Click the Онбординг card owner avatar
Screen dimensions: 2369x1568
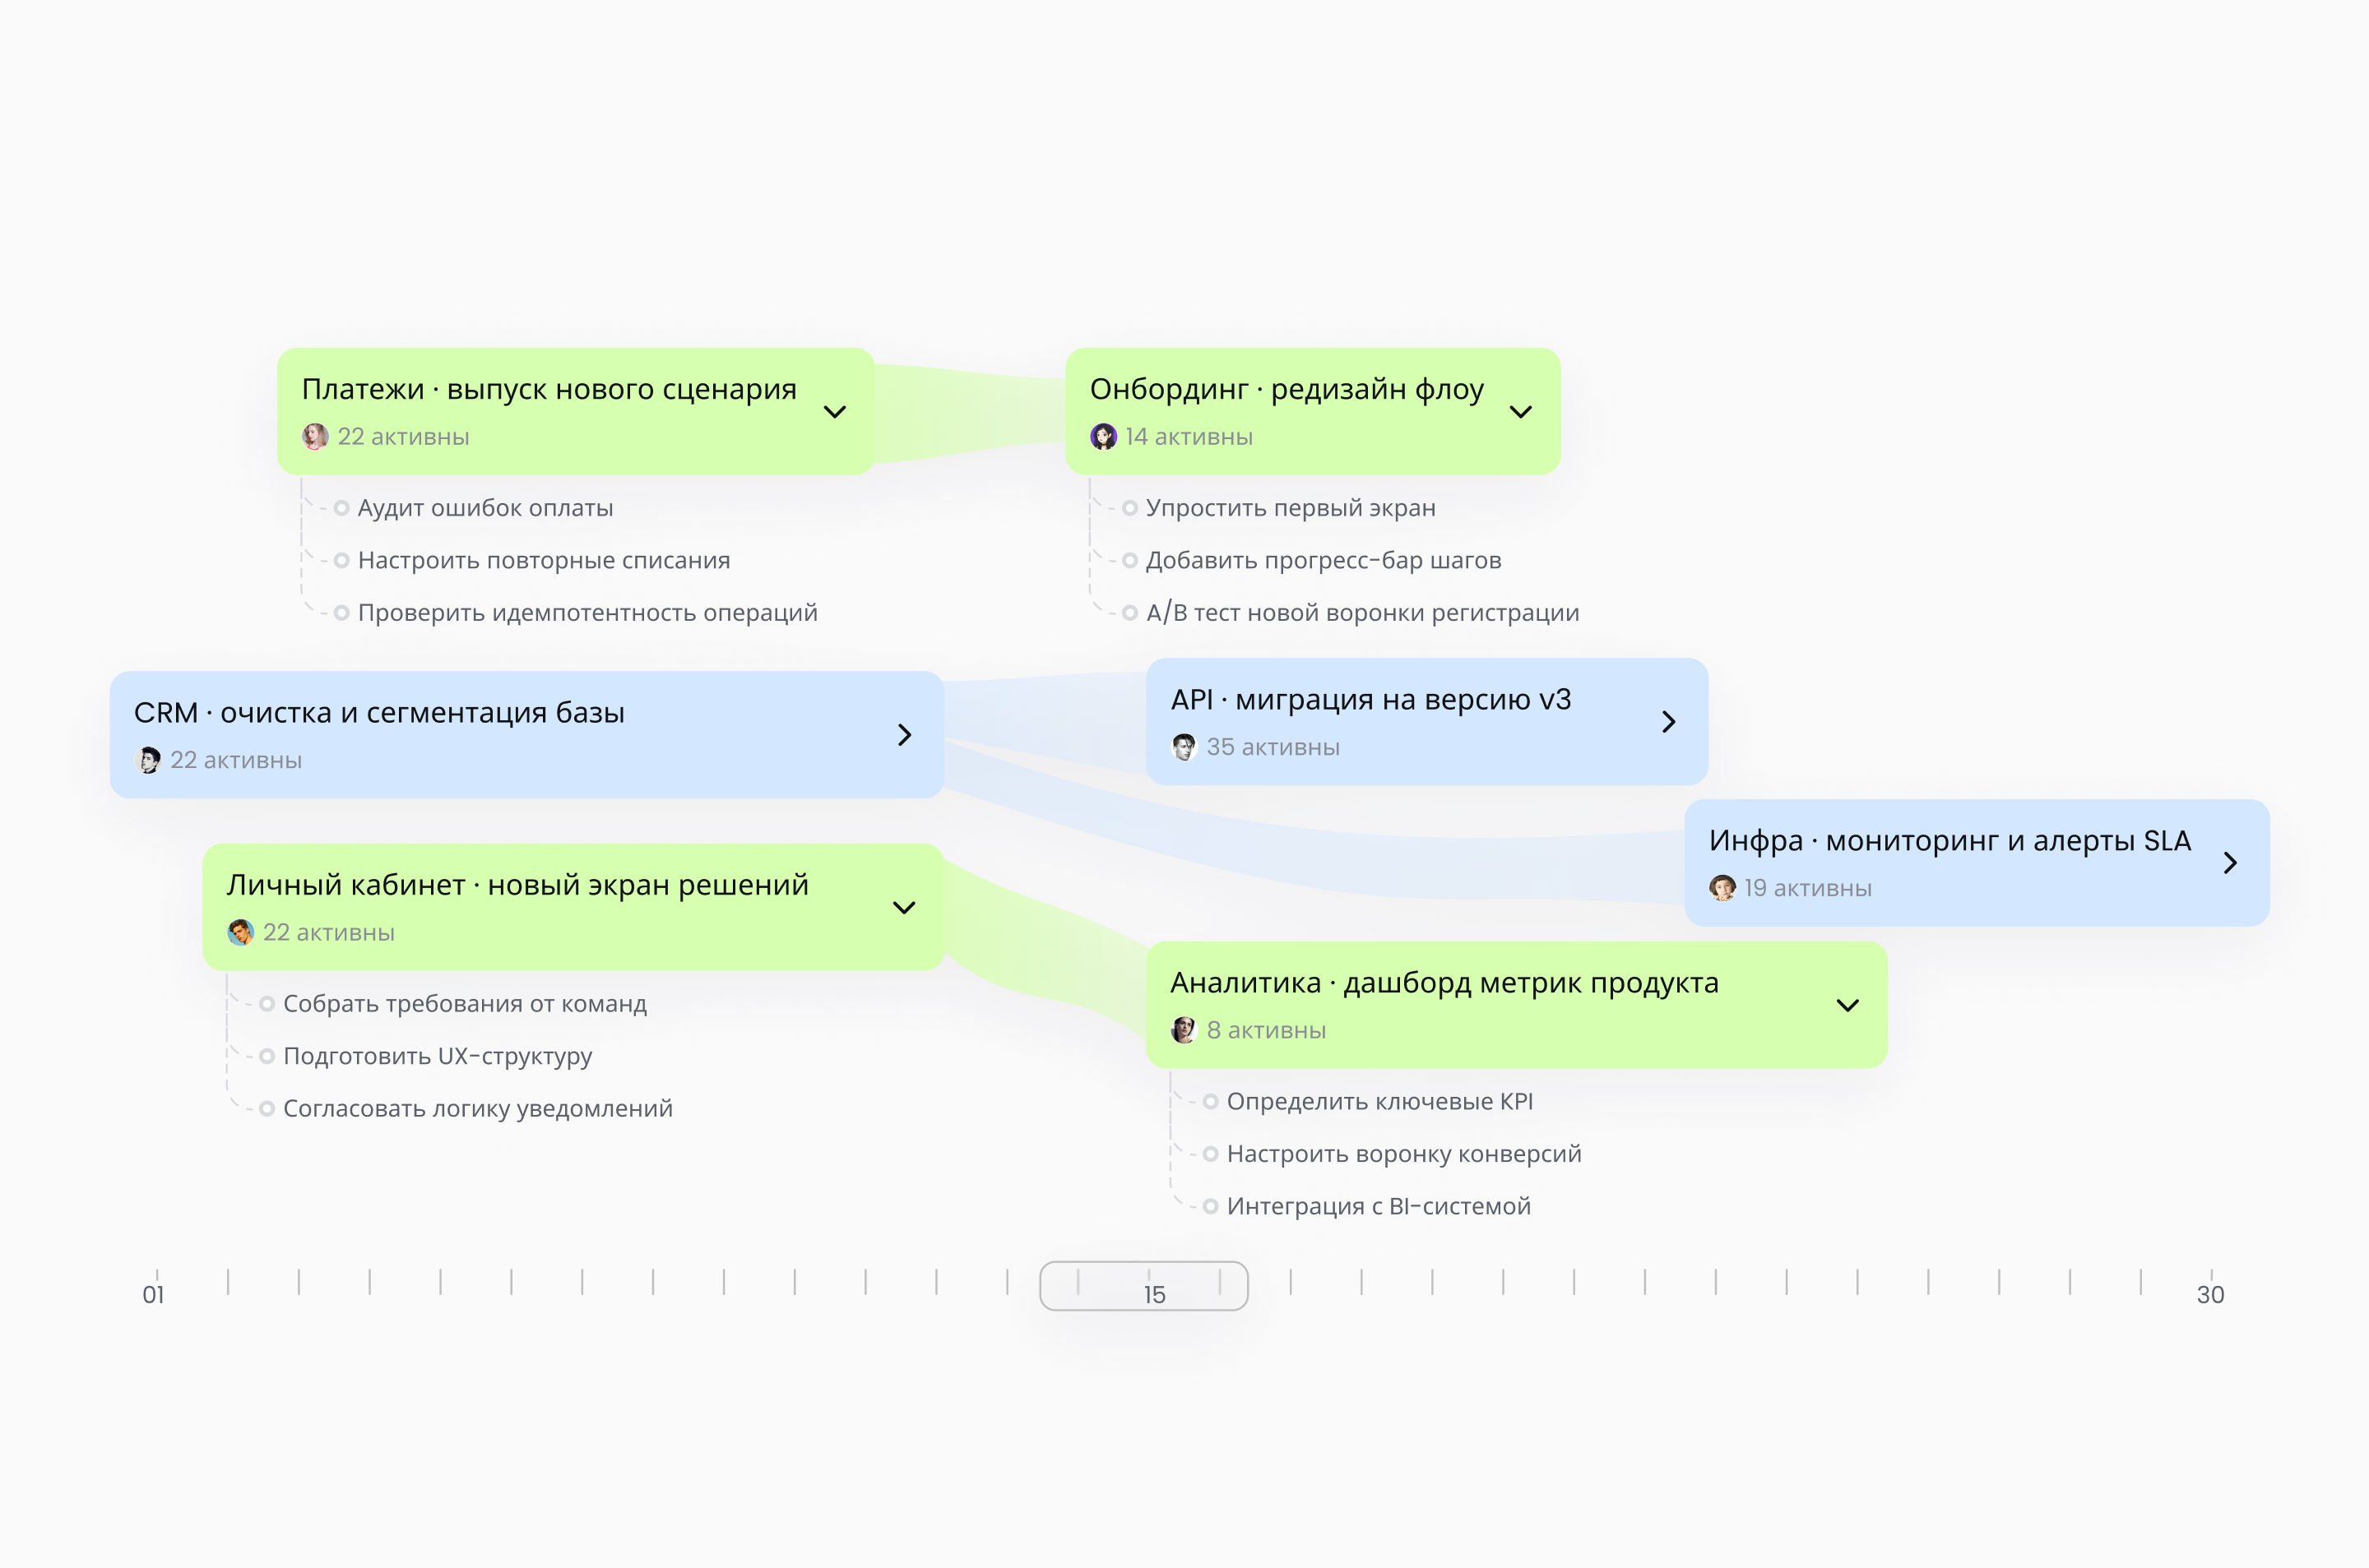coord(1103,437)
